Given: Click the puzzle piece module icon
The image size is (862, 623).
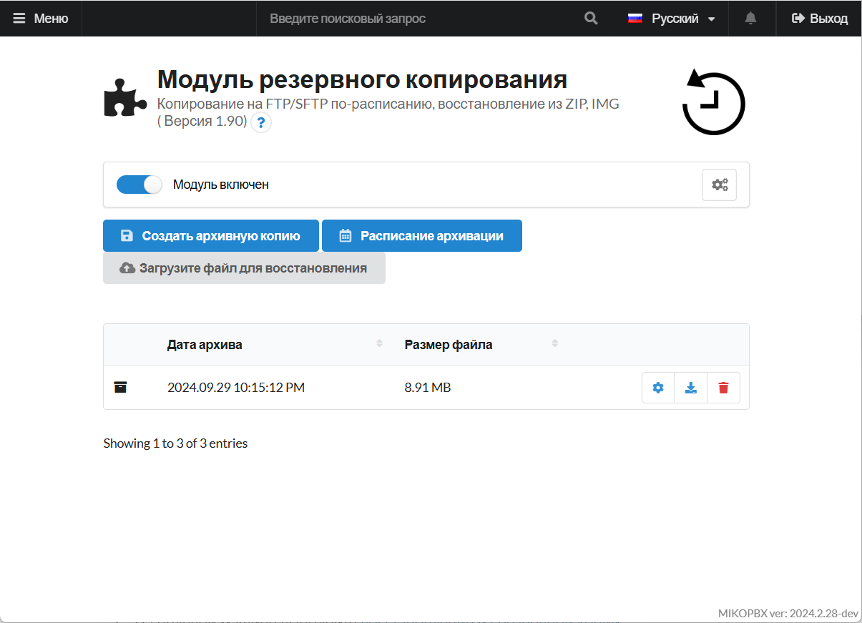Looking at the screenshot, I should (x=125, y=98).
